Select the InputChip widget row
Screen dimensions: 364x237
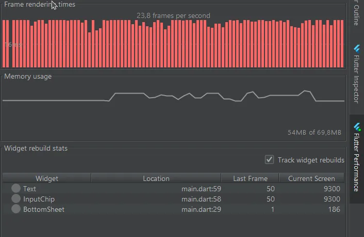coord(173,199)
